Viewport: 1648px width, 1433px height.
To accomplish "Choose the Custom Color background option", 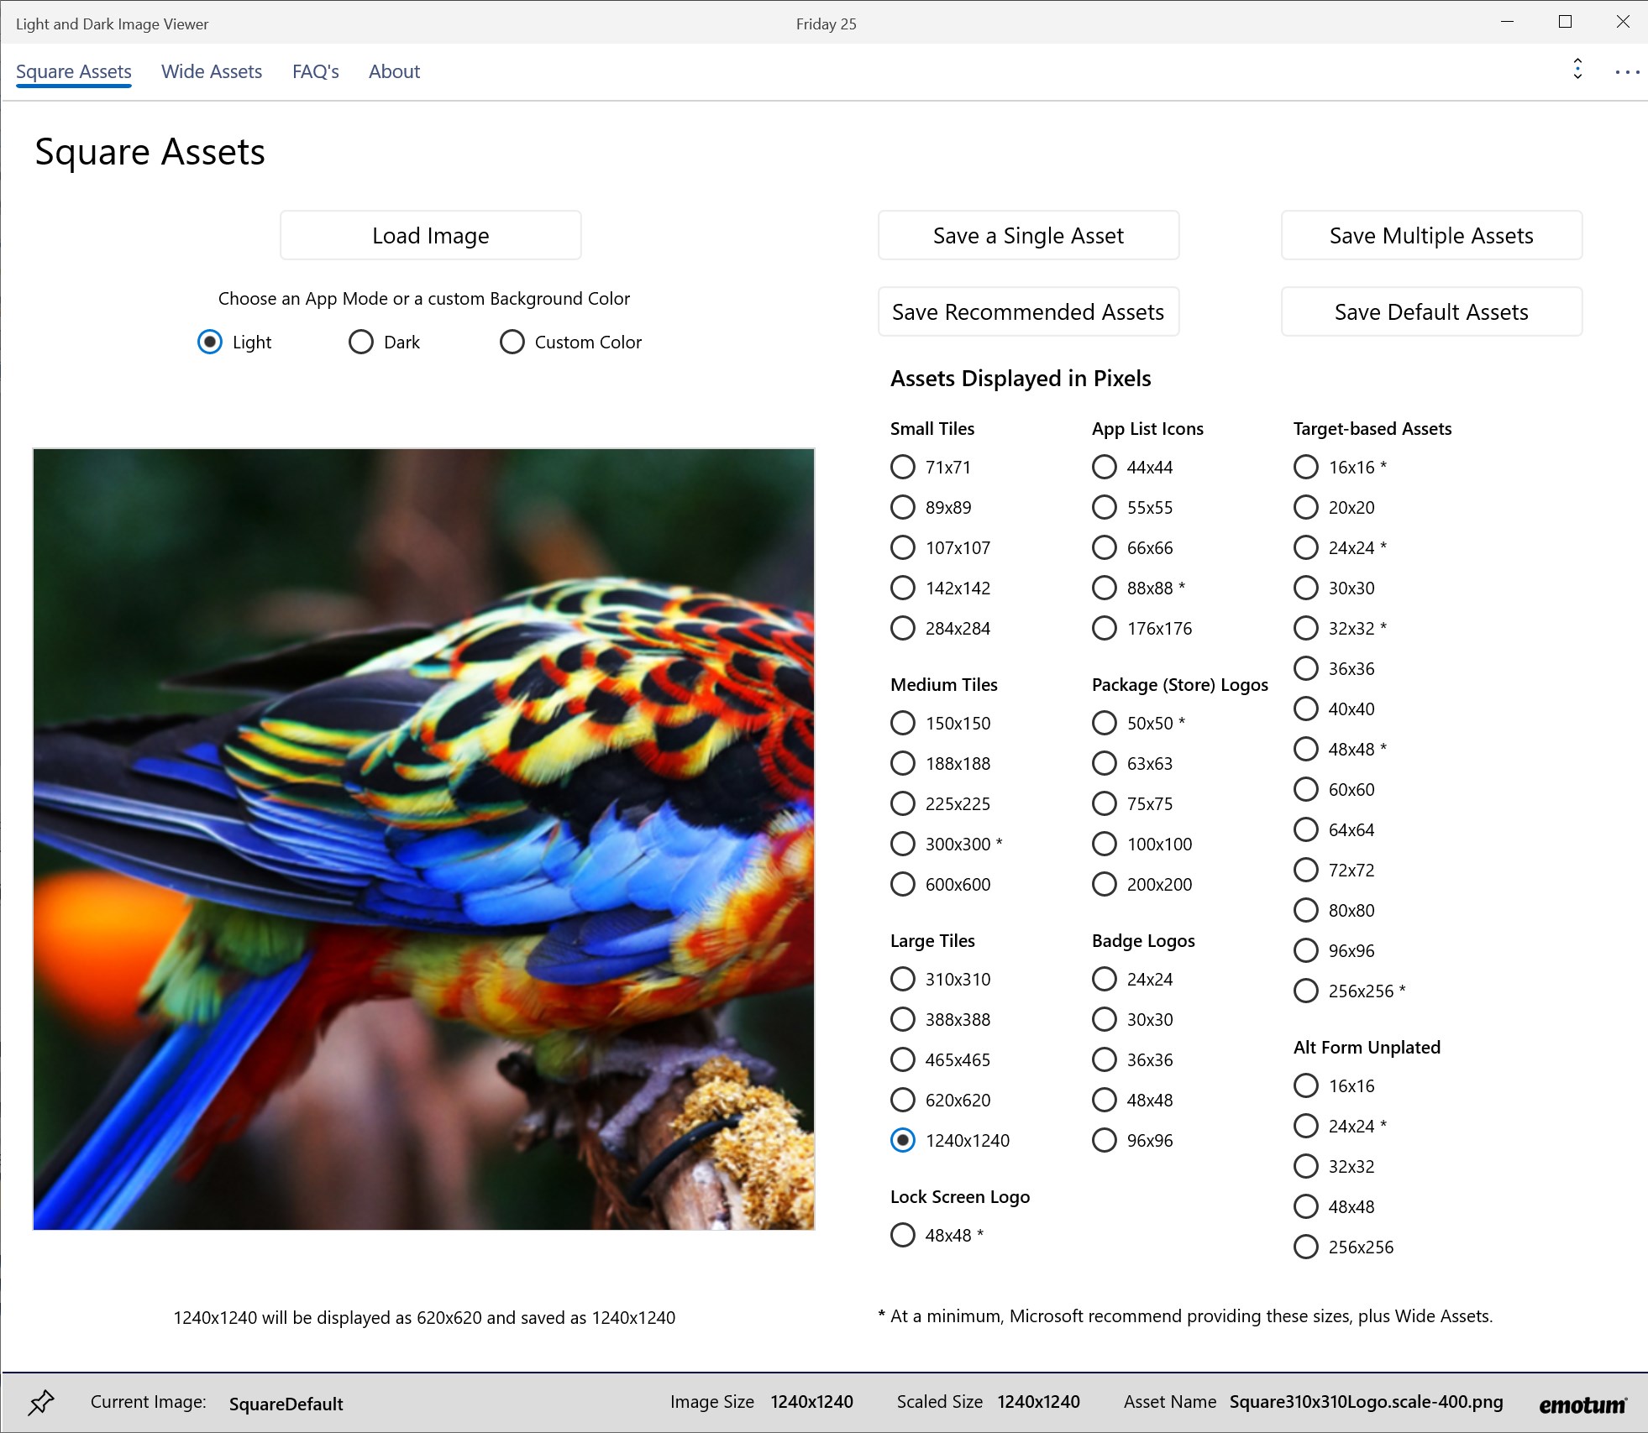I will click(x=512, y=343).
